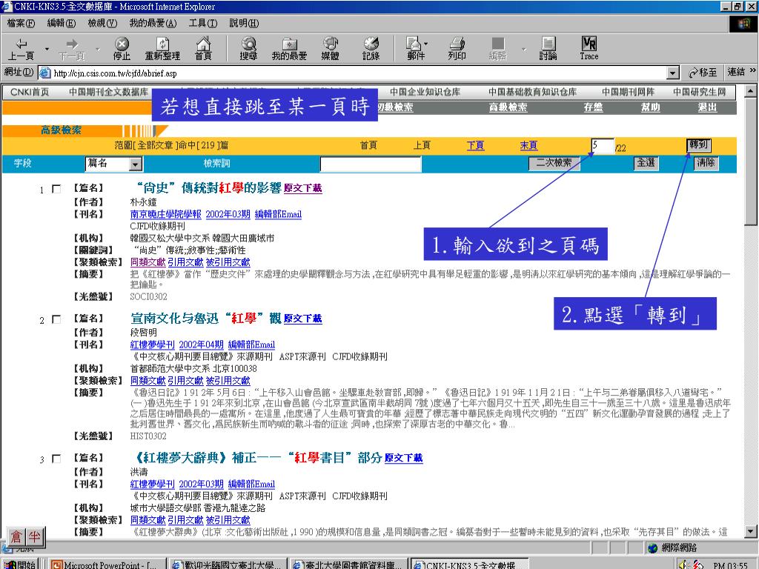Click the 轉到 go-to-page button

point(699,144)
